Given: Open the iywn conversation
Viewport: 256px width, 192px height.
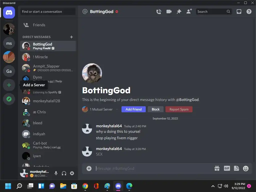Looking at the screenshot, I should point(48,156).
